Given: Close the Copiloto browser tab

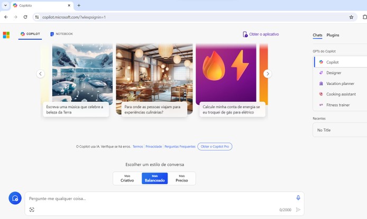Looking at the screenshot, I should pos(69,5).
